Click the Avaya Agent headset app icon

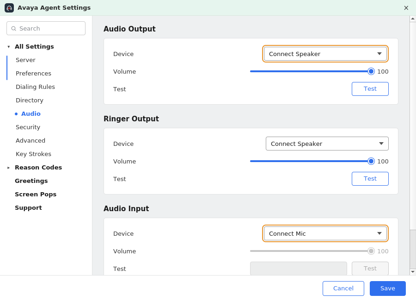pos(9,8)
